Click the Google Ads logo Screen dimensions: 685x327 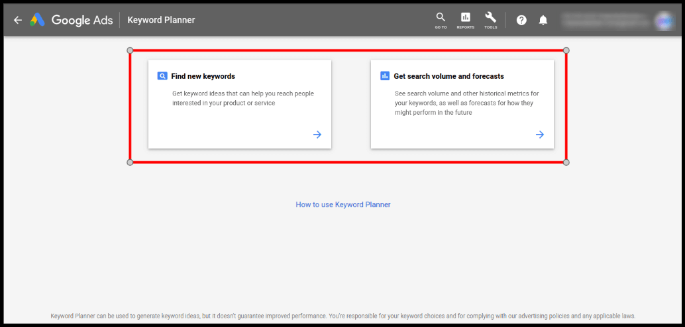[x=38, y=20]
